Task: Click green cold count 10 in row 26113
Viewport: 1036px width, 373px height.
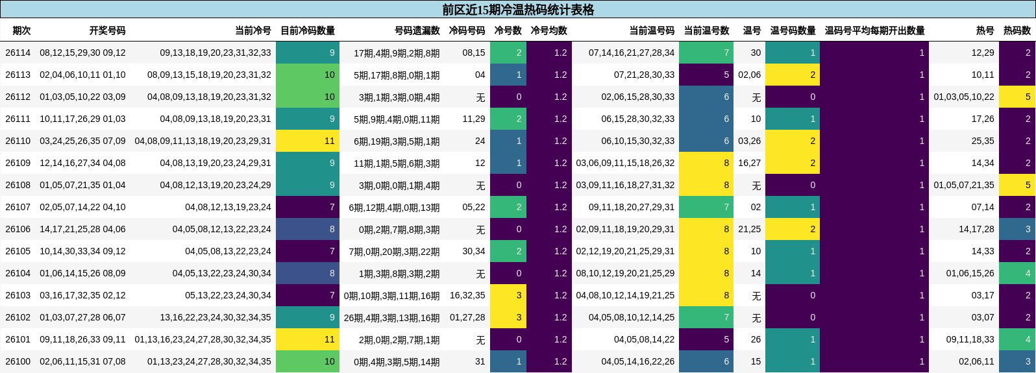Action: click(x=308, y=75)
